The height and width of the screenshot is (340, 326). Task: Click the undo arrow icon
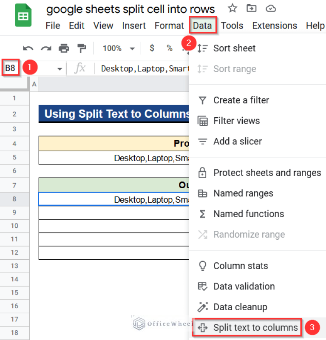28,48
